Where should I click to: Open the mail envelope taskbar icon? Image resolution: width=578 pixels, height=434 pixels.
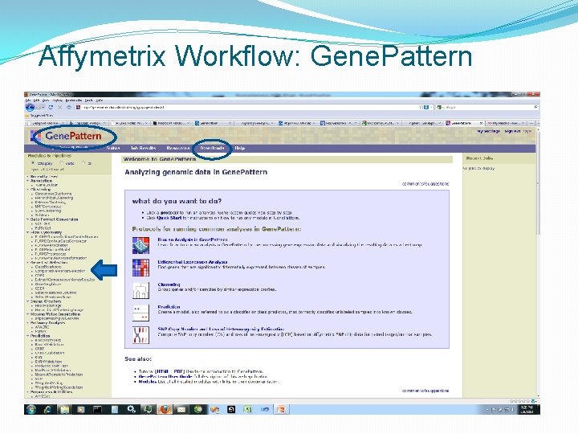181,409
